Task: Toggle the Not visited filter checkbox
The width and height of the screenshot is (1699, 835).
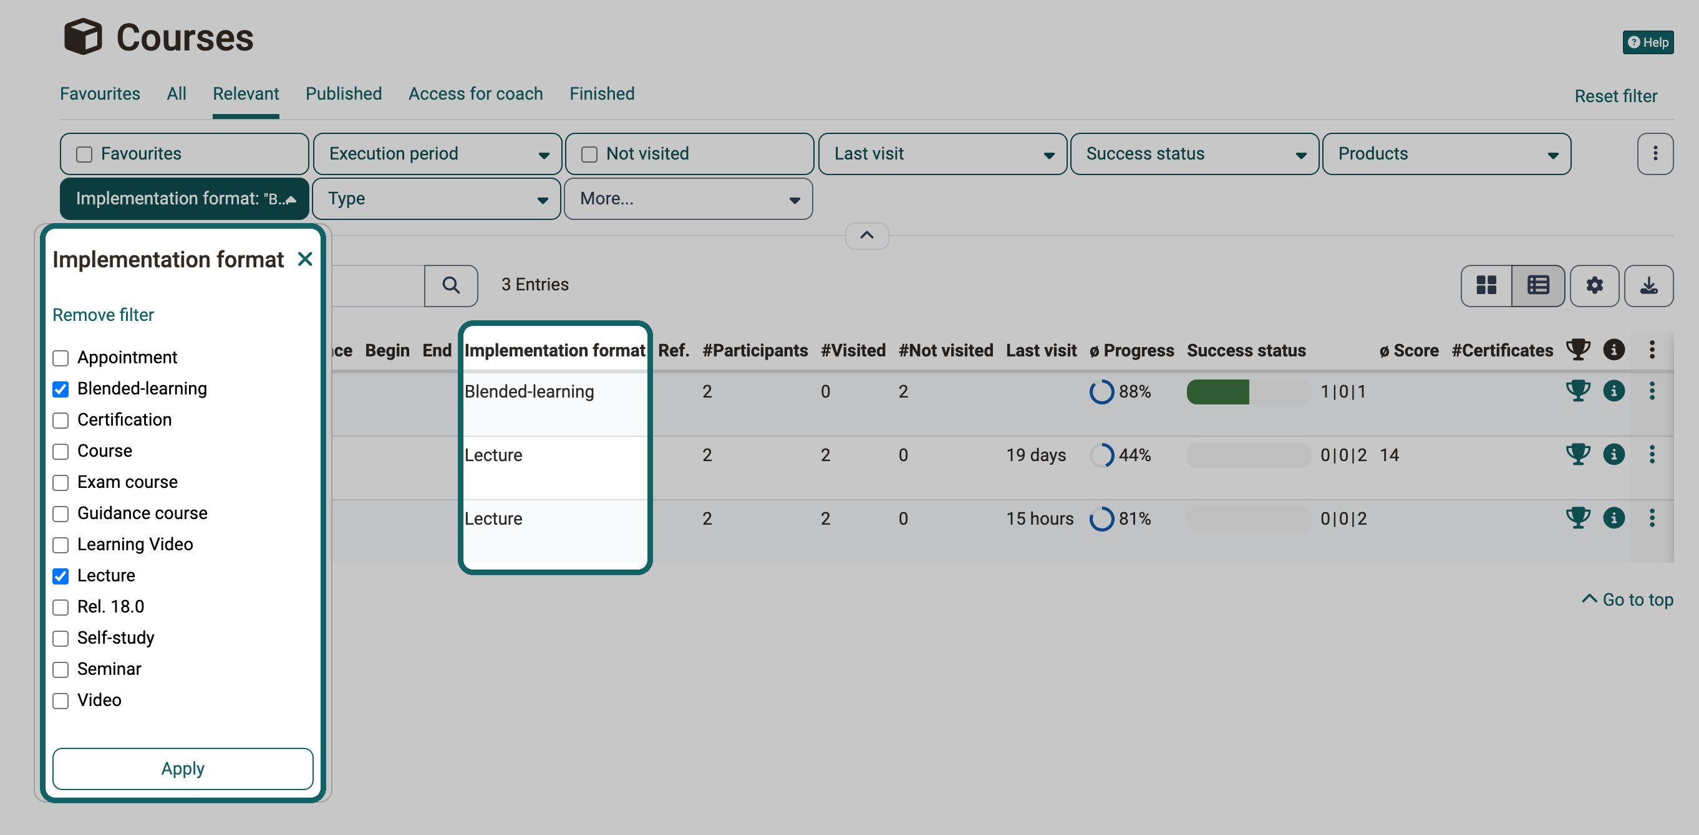Action: pyautogui.click(x=589, y=154)
